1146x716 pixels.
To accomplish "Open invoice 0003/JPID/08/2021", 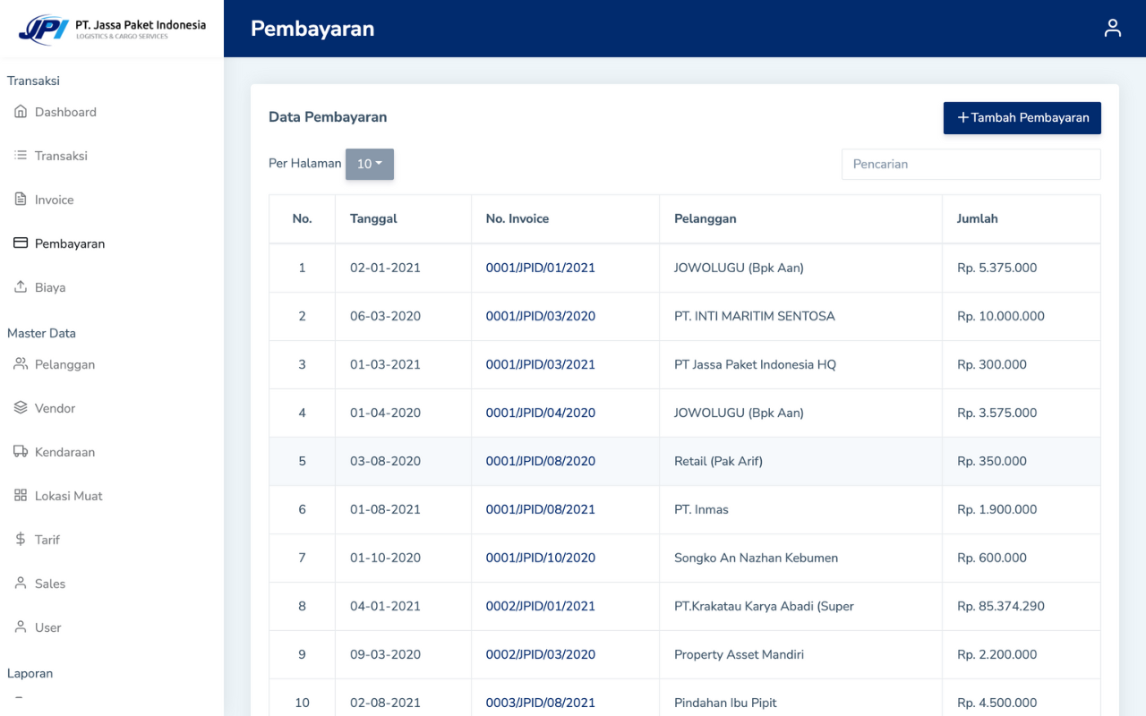I will coord(539,703).
